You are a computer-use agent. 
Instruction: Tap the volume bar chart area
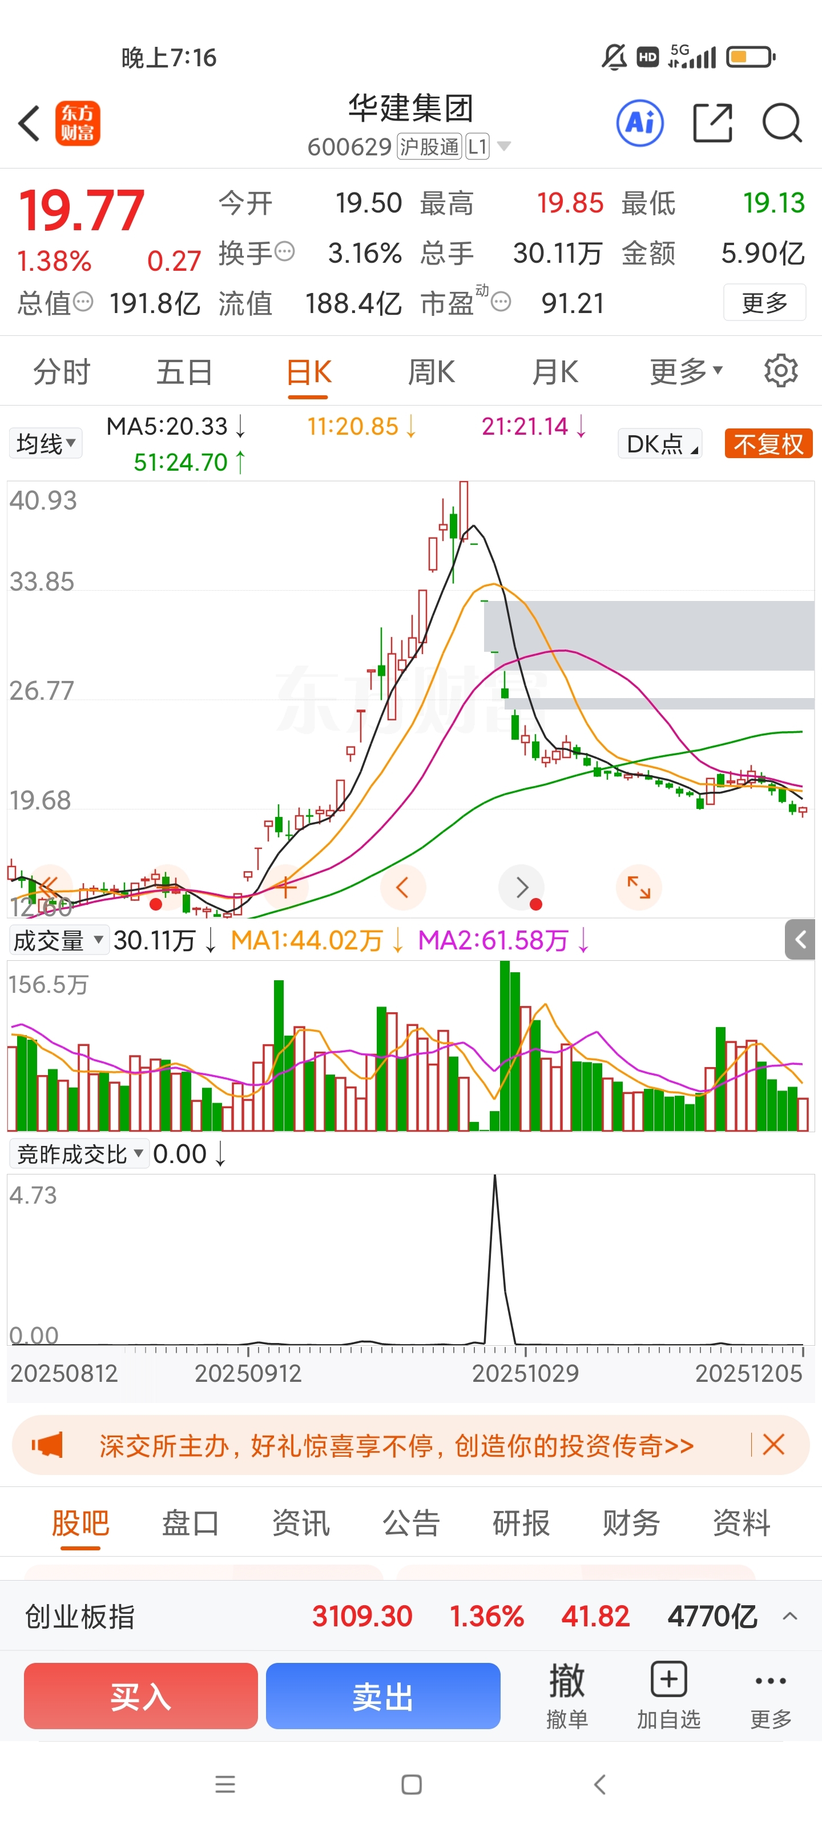pos(410,1045)
